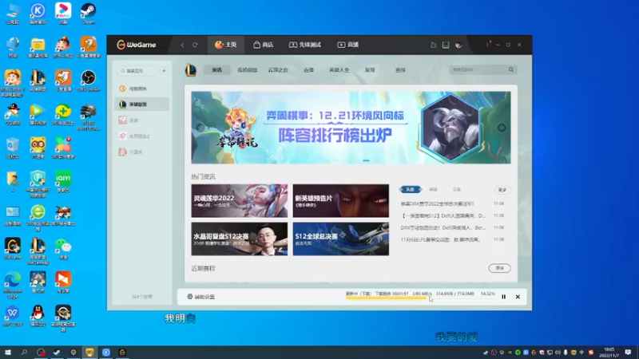This screenshot has width=639, height=359.
Task: Open the 商店 store tab
Action: [264, 45]
